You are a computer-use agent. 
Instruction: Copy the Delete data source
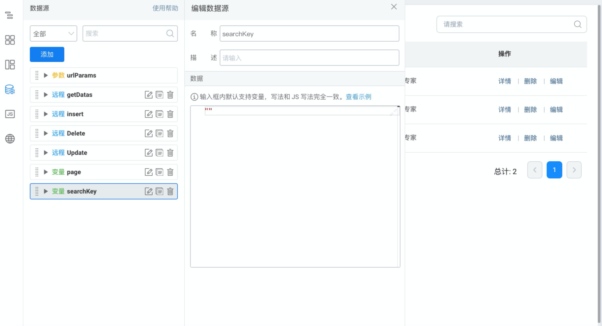click(x=160, y=133)
